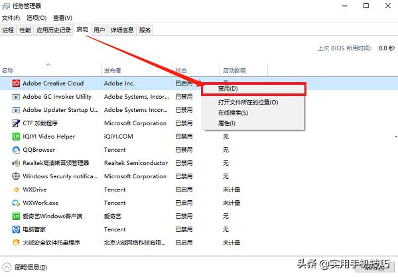
Task: Click the Adobe Updater Startup Utility icon
Action: click(x=16, y=110)
